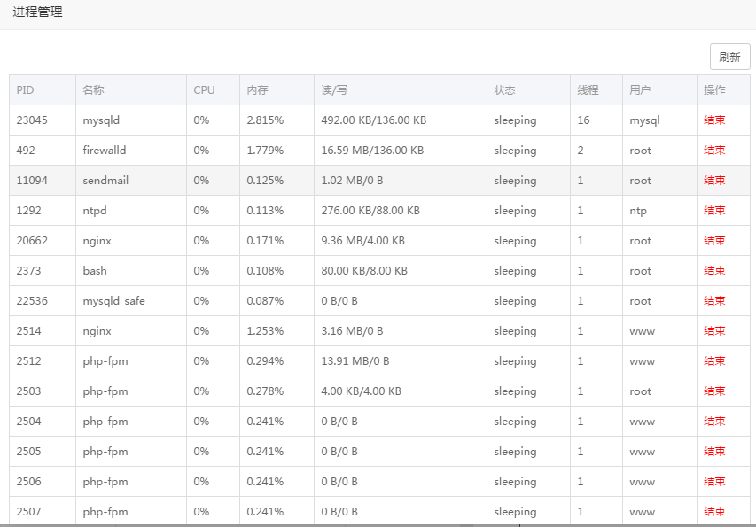Terminate firewalld process via 结束
This screenshot has width=756, height=527.
(x=714, y=151)
